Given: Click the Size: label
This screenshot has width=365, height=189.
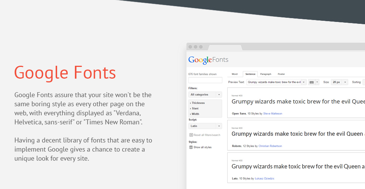Looking at the screenshot, I should 326,82.
